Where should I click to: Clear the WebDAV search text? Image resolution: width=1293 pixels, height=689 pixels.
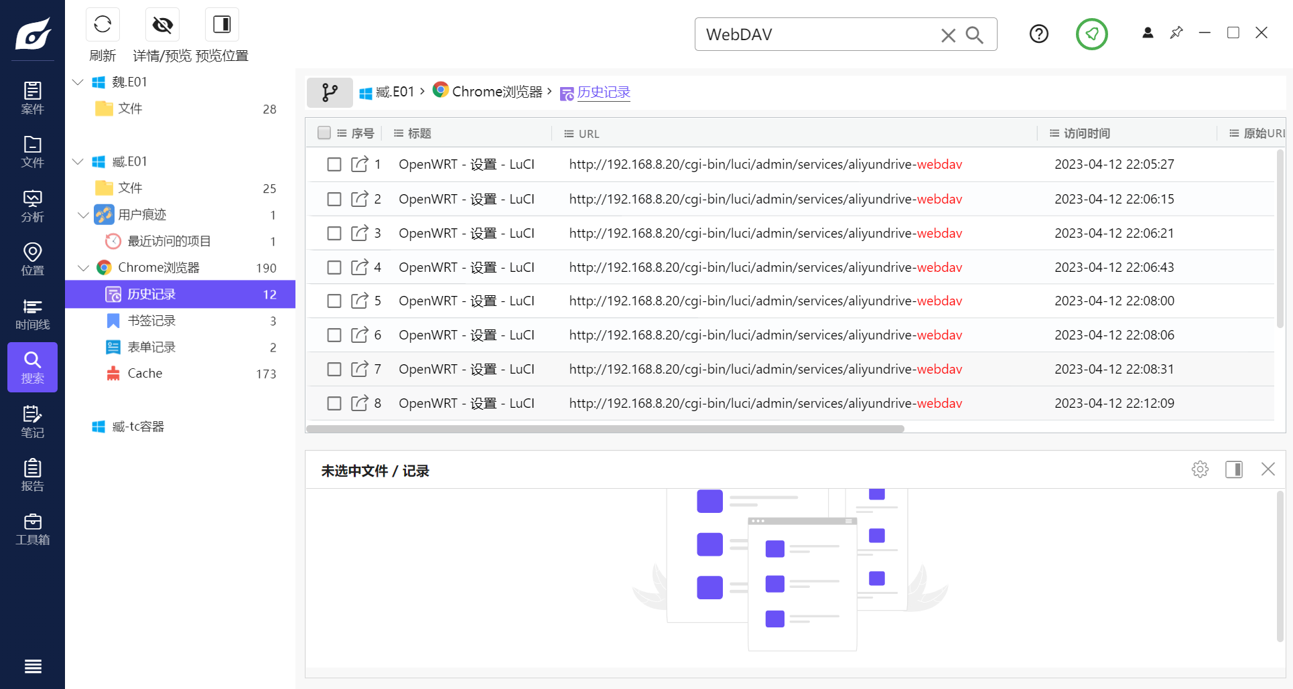tap(948, 35)
